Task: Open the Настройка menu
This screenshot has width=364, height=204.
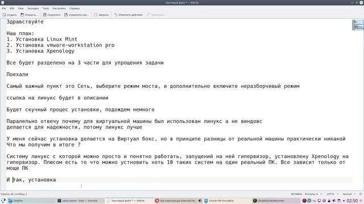Action: pos(59,8)
